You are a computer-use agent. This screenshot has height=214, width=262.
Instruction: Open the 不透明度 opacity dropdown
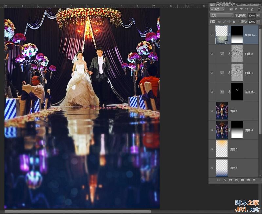pyautogui.click(x=257, y=15)
